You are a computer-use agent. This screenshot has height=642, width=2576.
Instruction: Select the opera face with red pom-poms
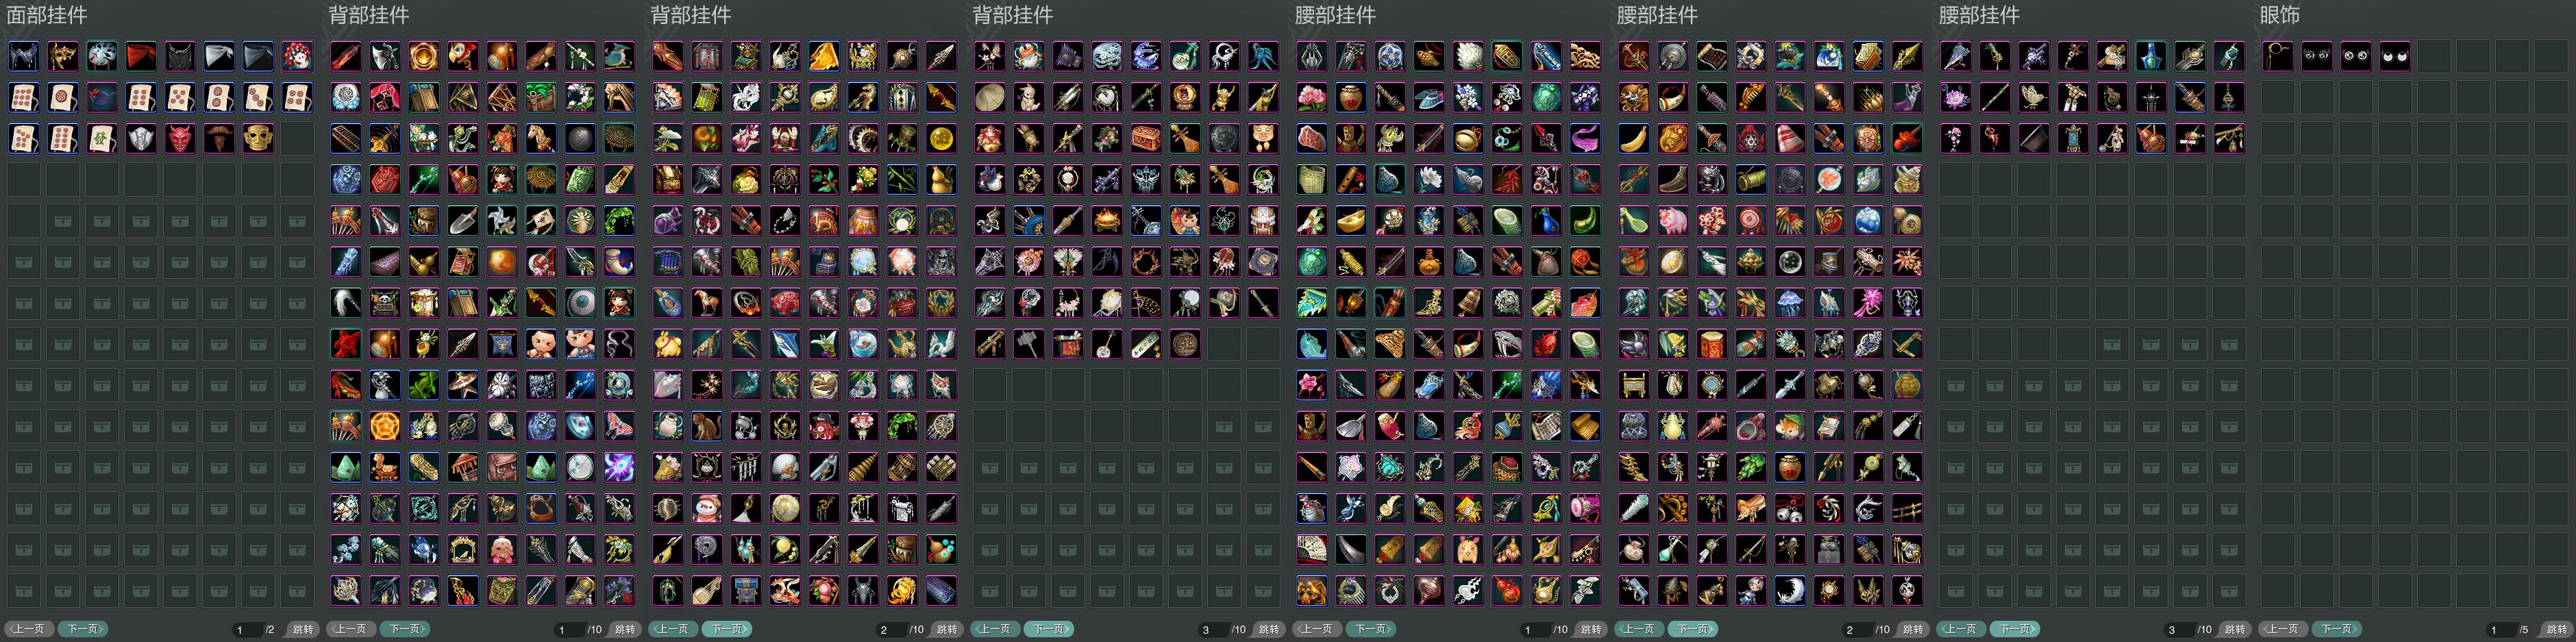297,56
